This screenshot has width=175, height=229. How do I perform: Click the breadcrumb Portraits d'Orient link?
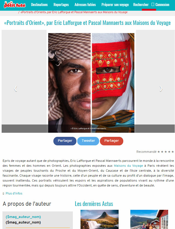point(74,12)
